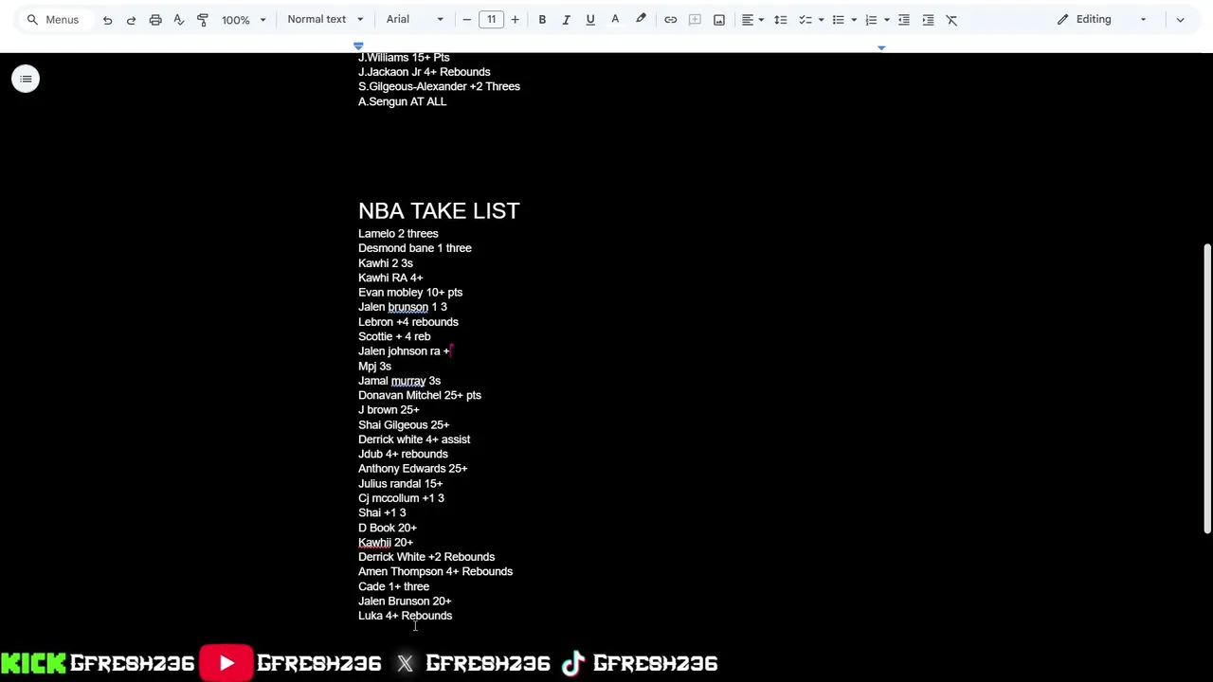Viewport: 1213px width, 682px height.
Task: Print the document with printer icon
Action: (x=155, y=20)
